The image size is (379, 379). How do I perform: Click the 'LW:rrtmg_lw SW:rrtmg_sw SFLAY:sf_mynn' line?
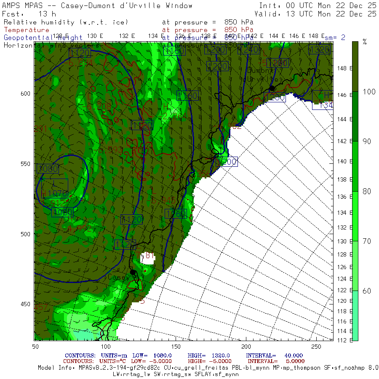click(x=176, y=374)
